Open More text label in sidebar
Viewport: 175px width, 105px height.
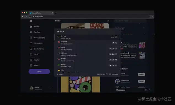coord(36,65)
